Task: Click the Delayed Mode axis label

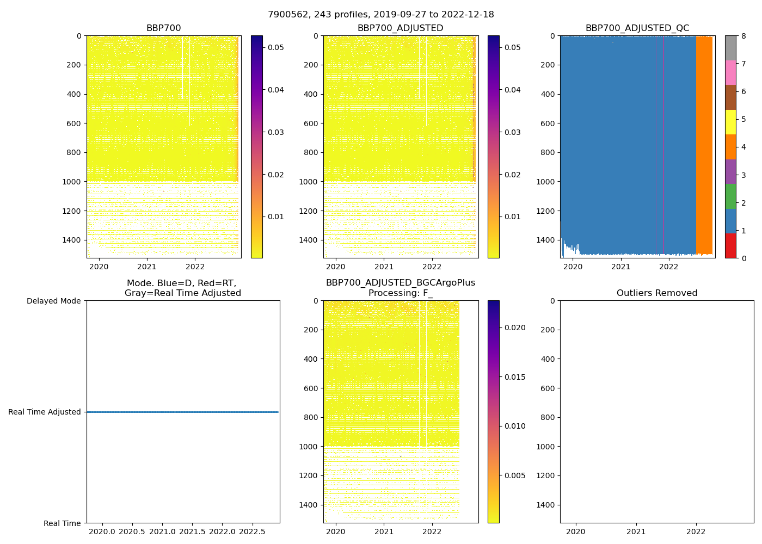Action: coord(53,301)
